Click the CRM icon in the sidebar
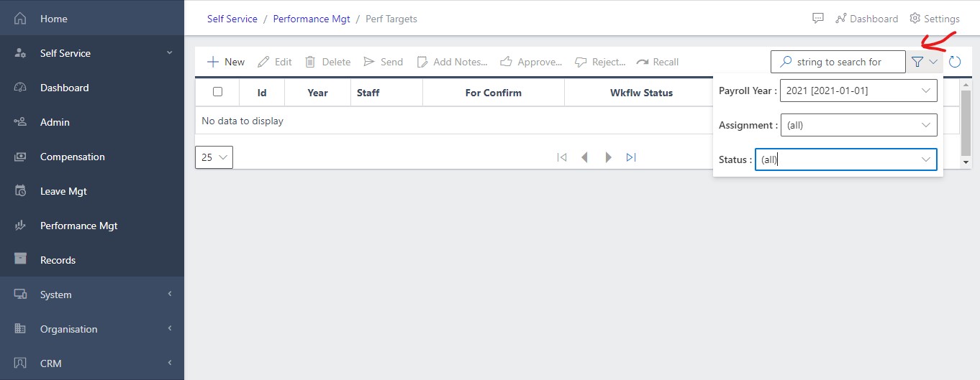 tap(21, 363)
